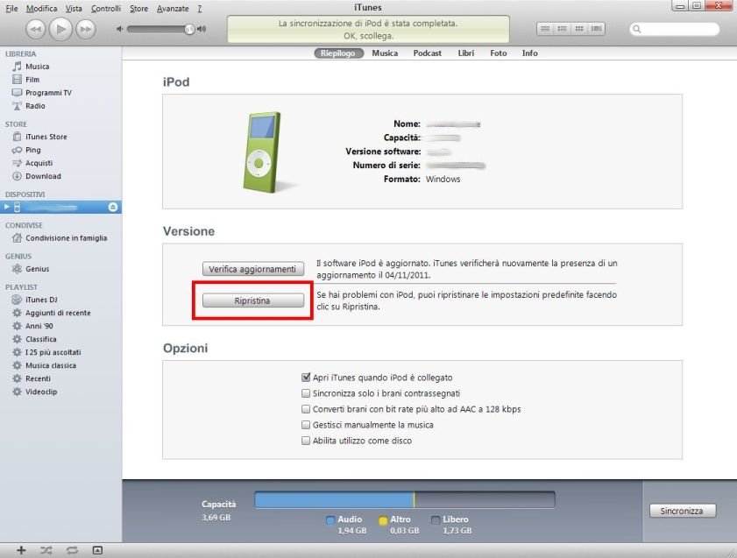Toggle repeat playback
Viewport: 737px width, 558px height.
tap(72, 550)
